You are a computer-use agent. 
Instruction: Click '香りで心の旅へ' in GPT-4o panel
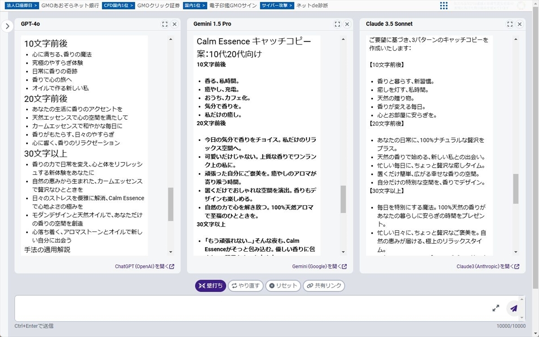[x=52, y=80]
